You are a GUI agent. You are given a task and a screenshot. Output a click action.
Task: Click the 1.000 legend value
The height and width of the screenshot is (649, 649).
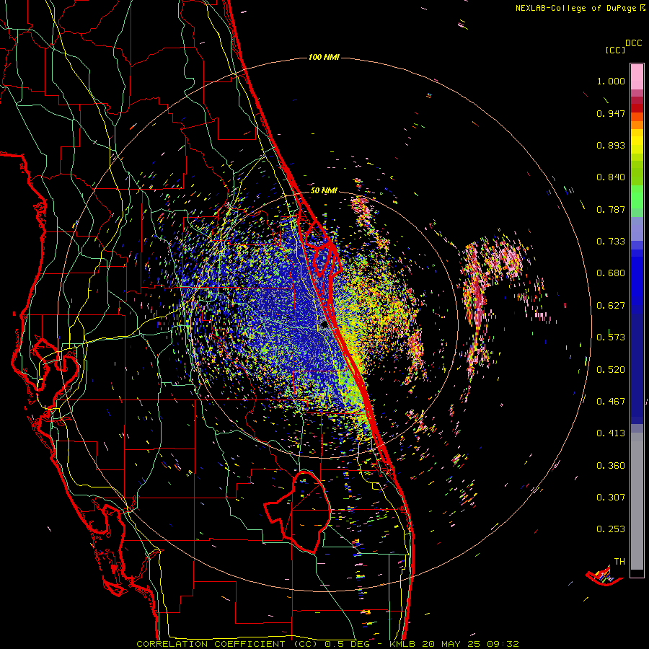click(611, 81)
